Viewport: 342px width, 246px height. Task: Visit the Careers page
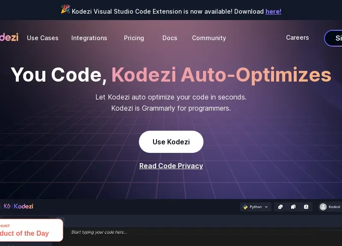297,38
